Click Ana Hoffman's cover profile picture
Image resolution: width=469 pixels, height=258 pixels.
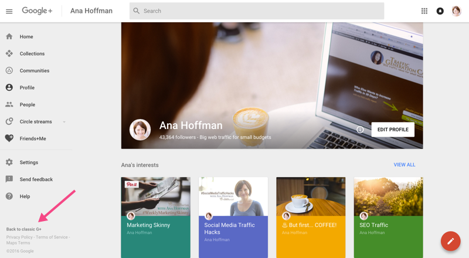tap(140, 130)
